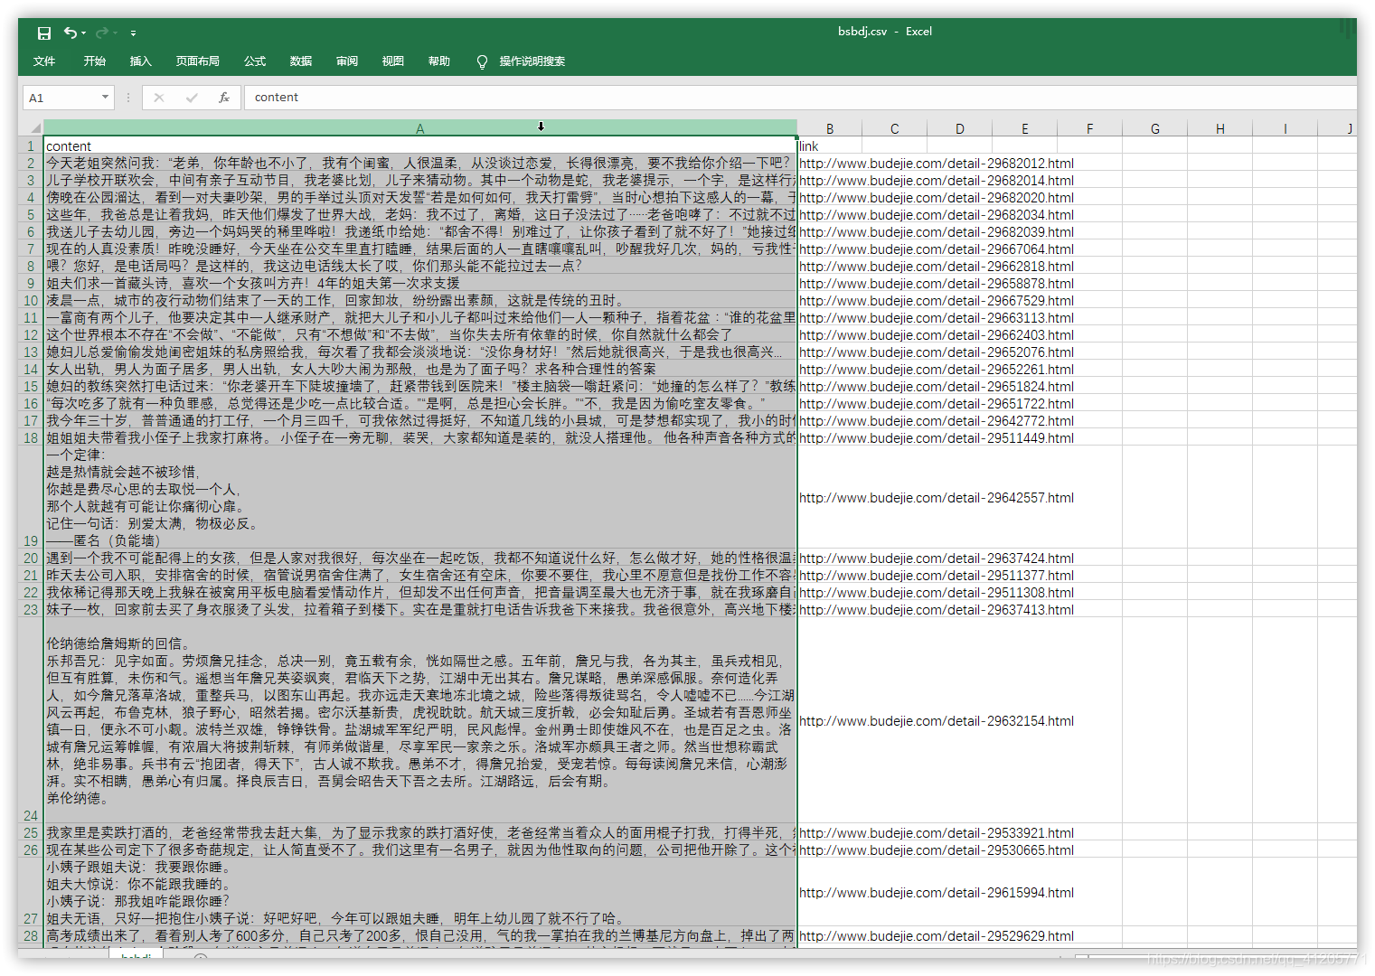Click the Cancel X formula bar icon
Viewport: 1375px width, 976px height.
159,98
